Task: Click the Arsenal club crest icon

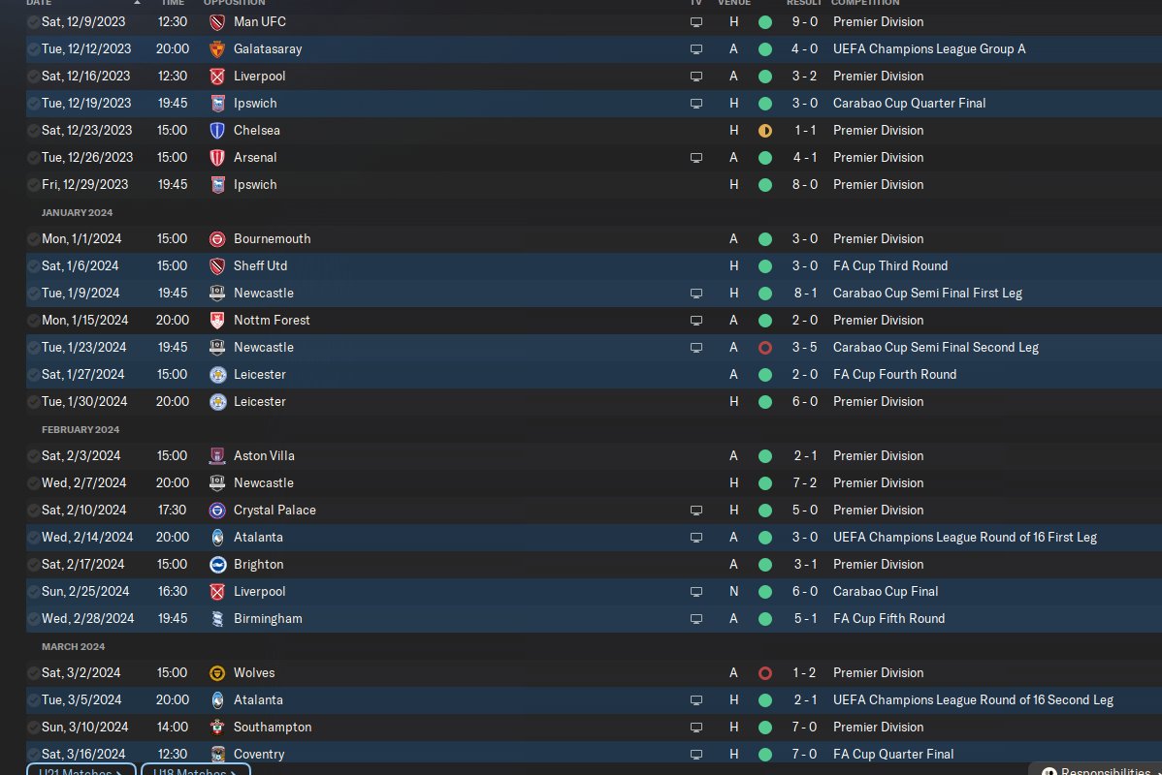Action: (x=217, y=157)
